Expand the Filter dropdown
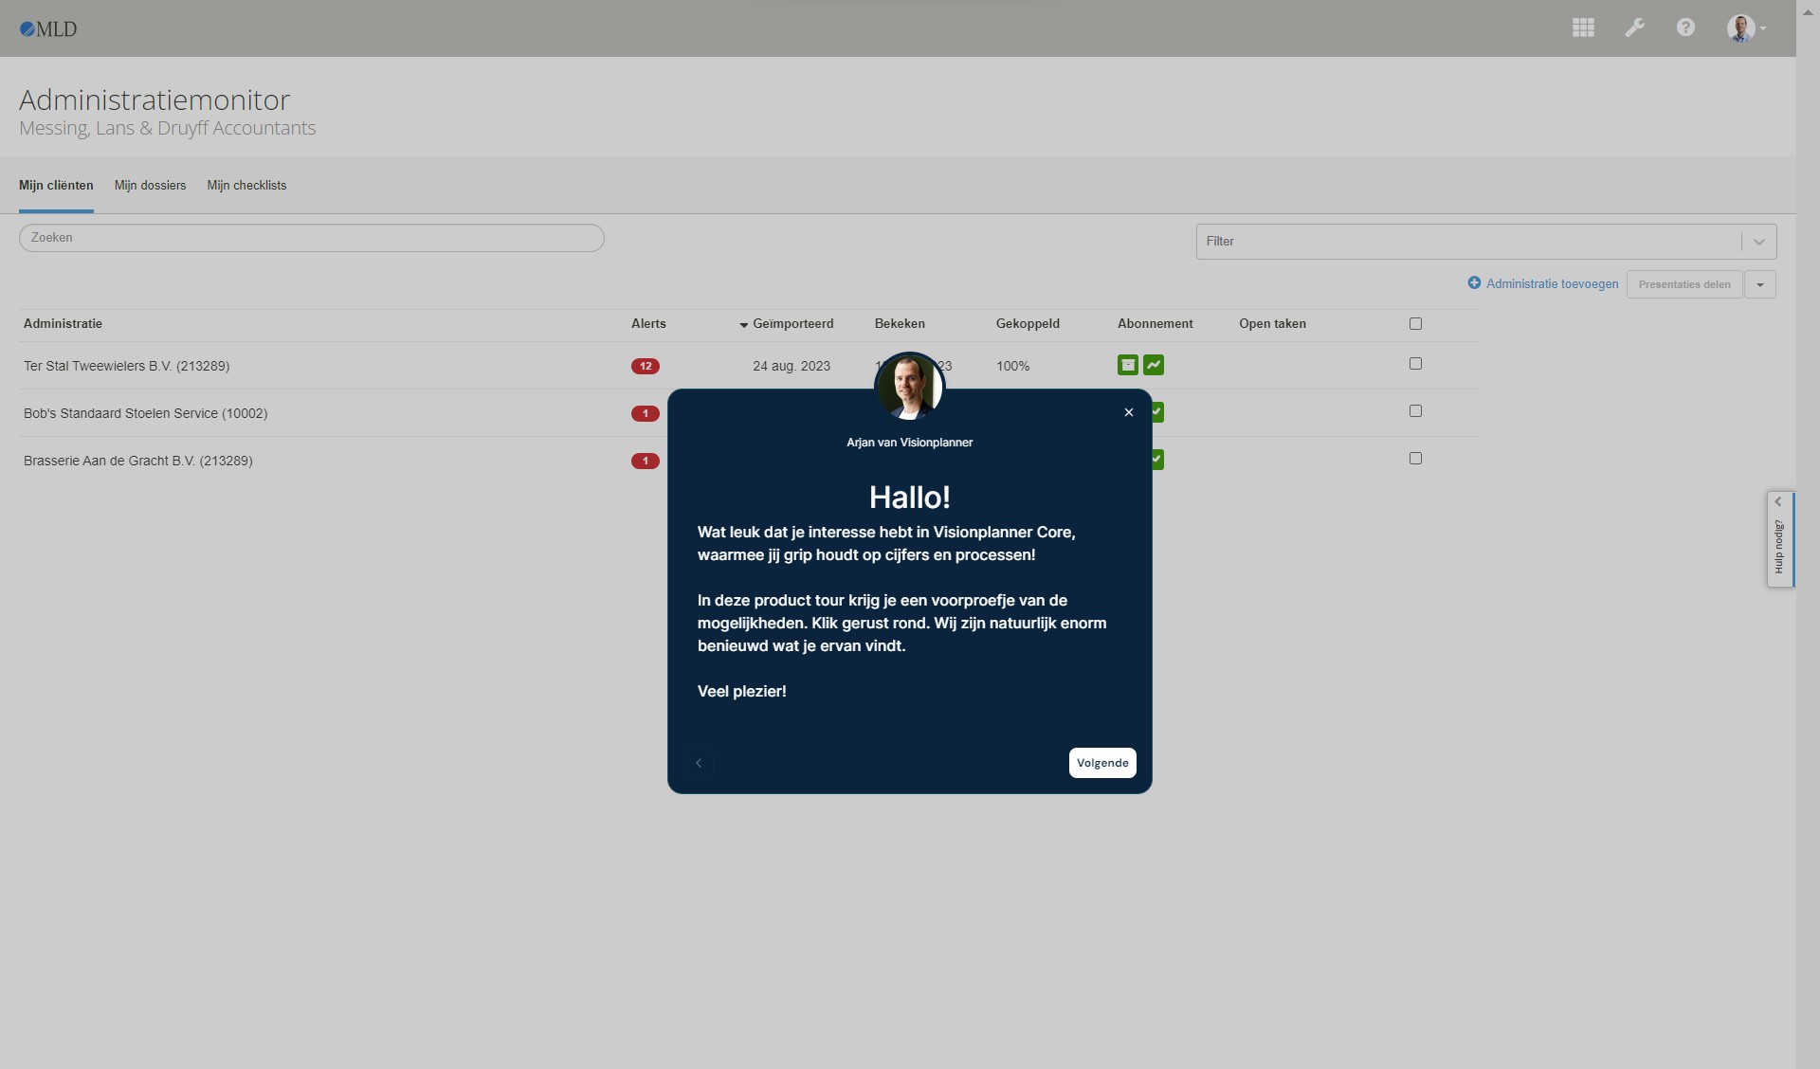 pyautogui.click(x=1759, y=242)
